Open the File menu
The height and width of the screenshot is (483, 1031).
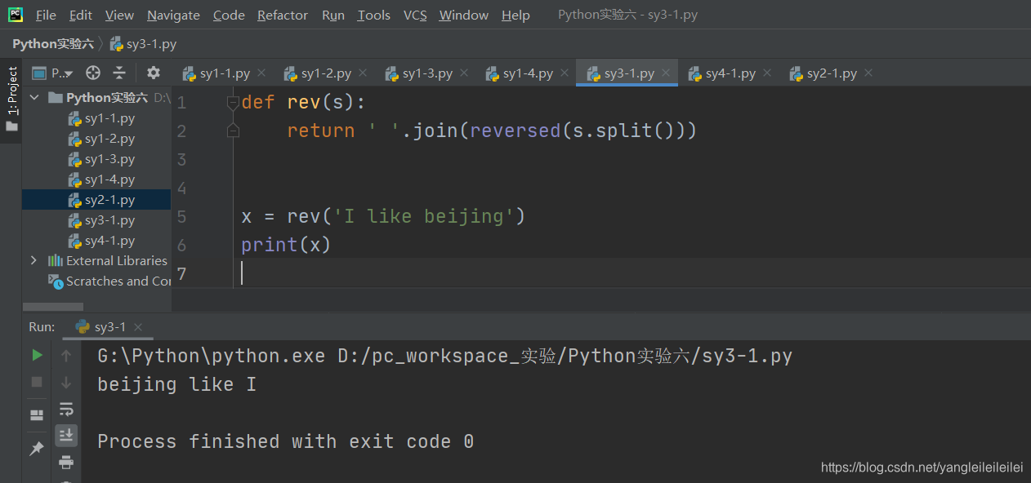tap(46, 15)
